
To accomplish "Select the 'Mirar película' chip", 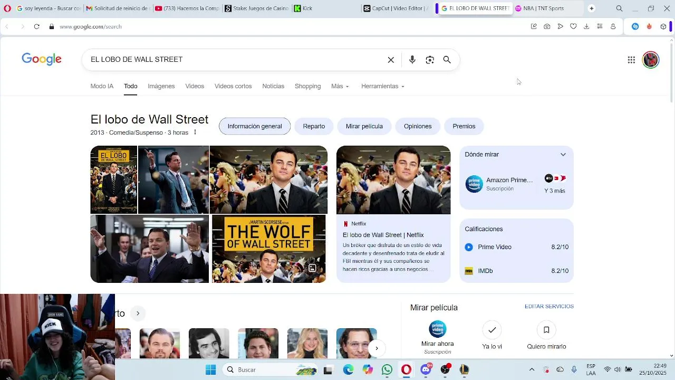I will pyautogui.click(x=364, y=126).
